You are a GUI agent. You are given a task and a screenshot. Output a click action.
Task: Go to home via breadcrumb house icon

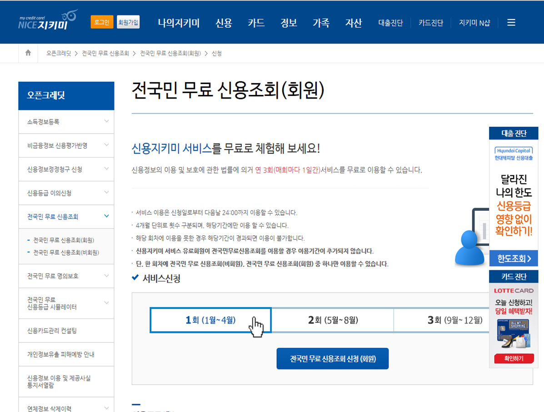[x=28, y=53]
